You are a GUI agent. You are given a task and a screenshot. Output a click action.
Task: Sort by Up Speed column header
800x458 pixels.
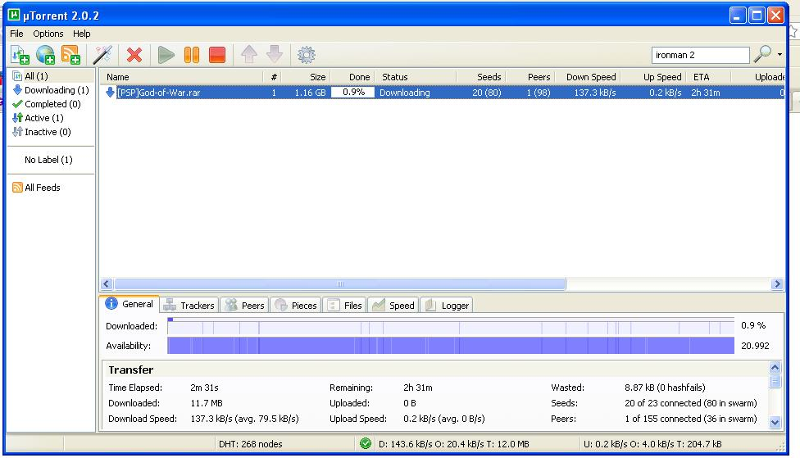click(x=653, y=77)
